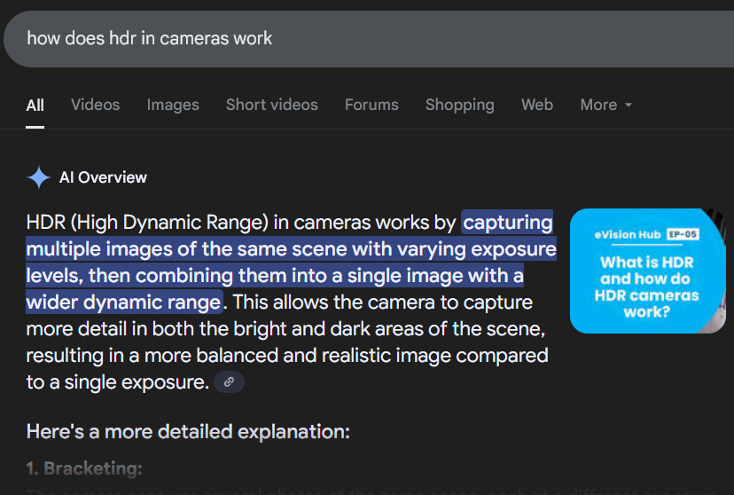This screenshot has height=495, width=734.
Task: Click the AI Overview sparkle icon
Action: 39,178
